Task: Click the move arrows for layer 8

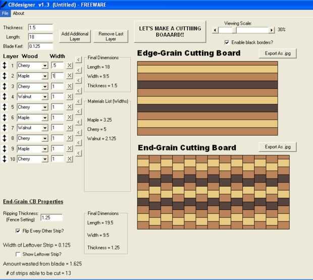Action: (5, 138)
